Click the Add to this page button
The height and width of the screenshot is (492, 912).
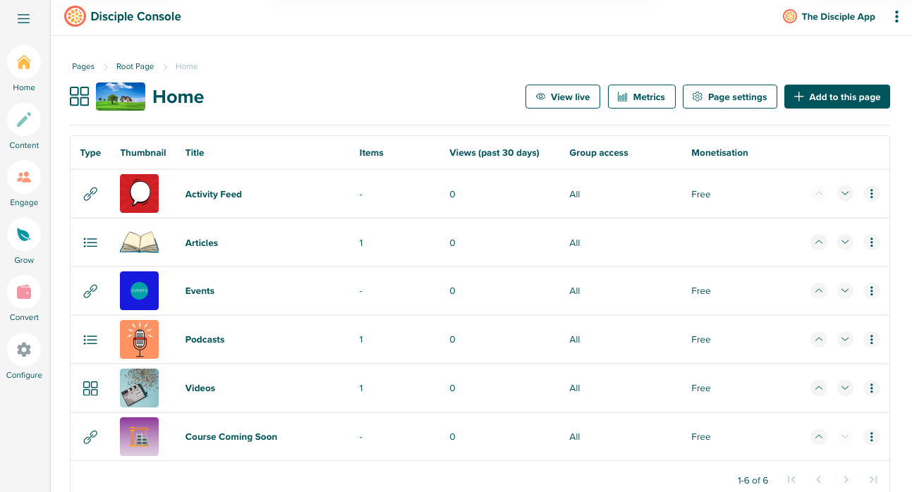tap(837, 96)
